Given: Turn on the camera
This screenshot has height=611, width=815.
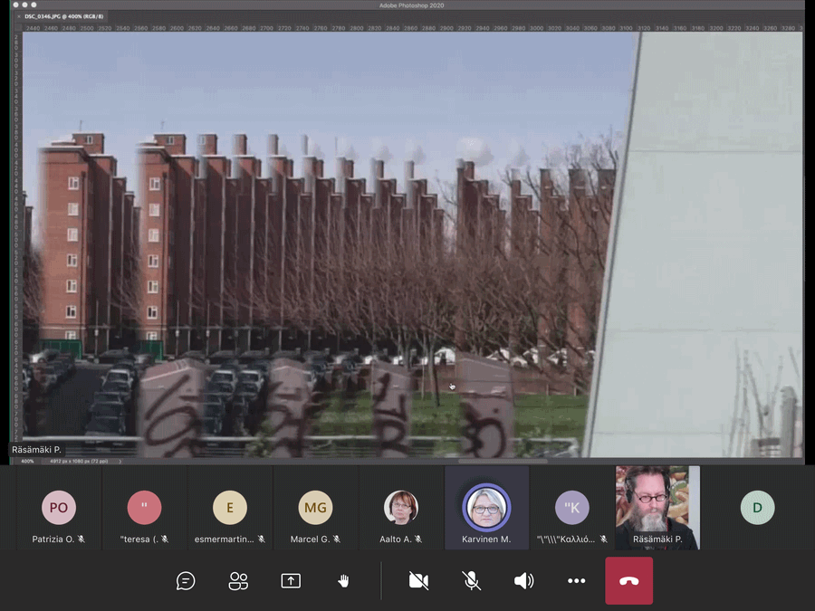Looking at the screenshot, I should [x=418, y=581].
